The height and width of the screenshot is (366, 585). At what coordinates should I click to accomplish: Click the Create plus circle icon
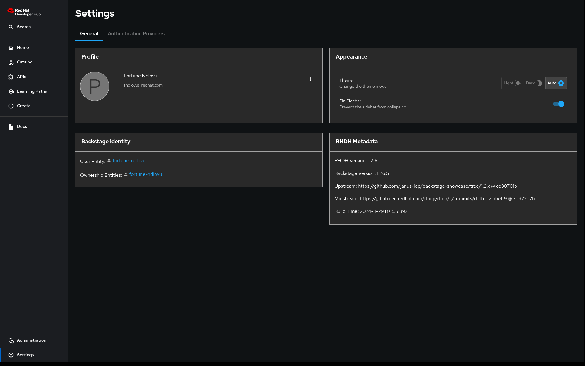(11, 106)
